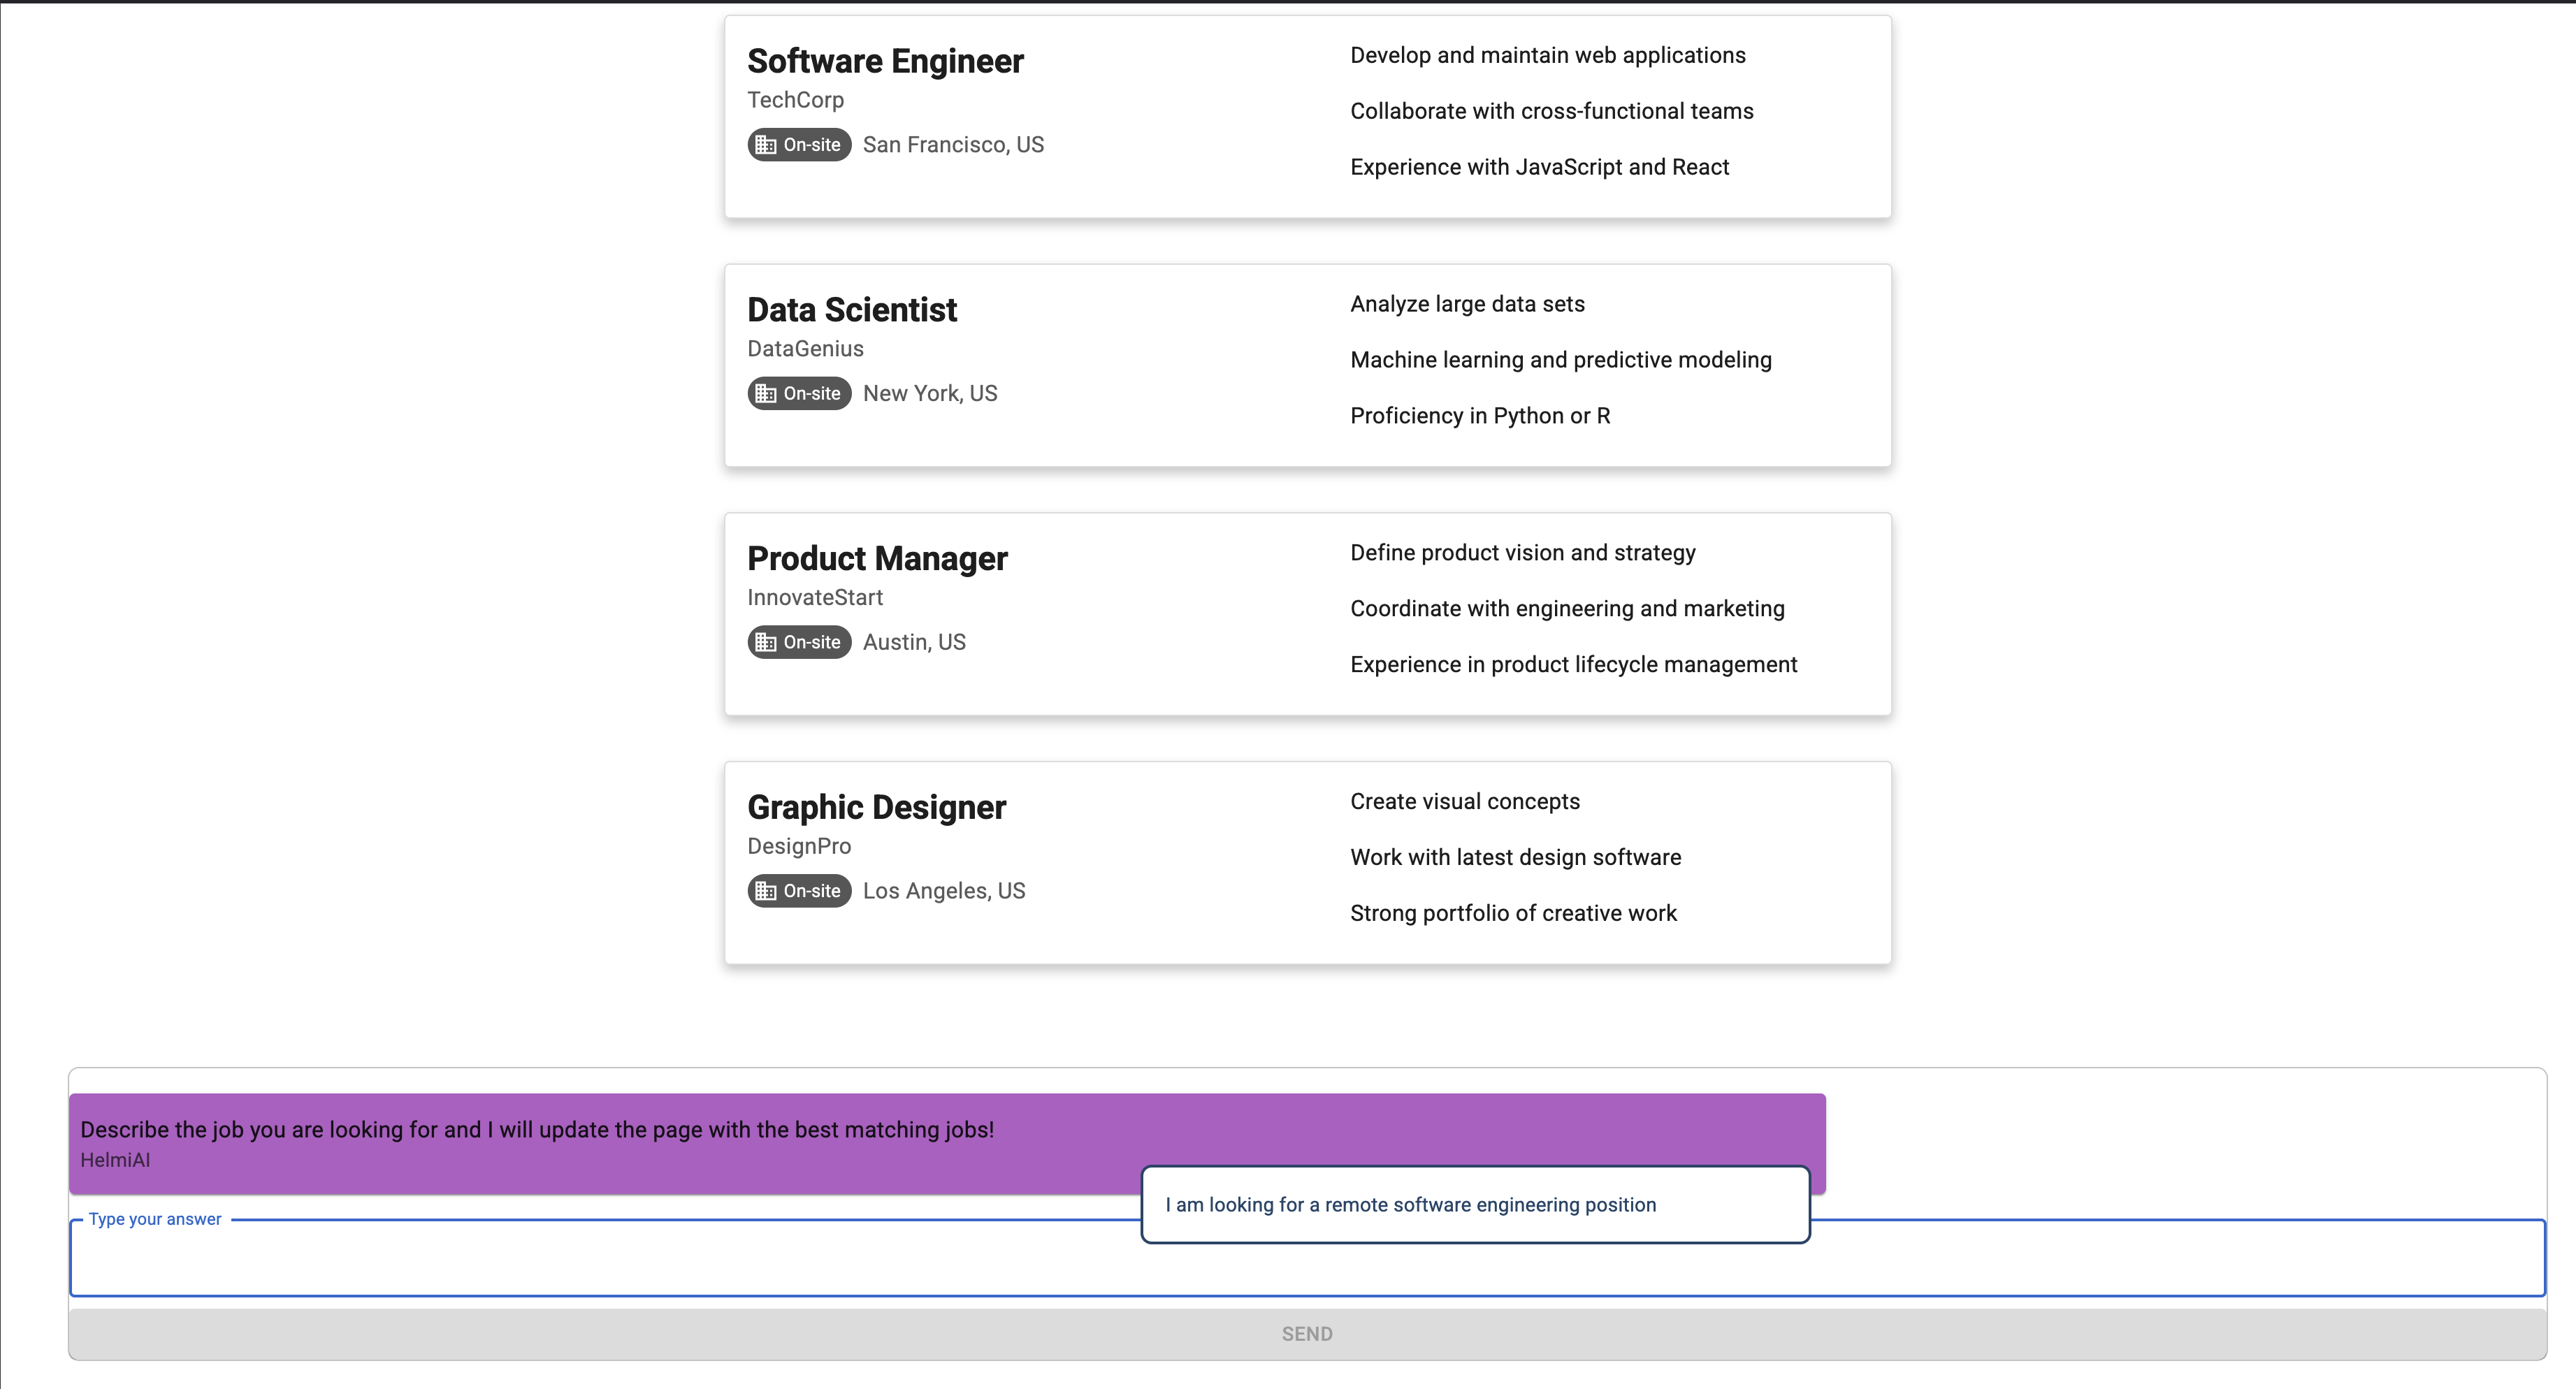2576x1389 pixels.
Task: Open the Graphic Designer job title
Action: pos(876,807)
